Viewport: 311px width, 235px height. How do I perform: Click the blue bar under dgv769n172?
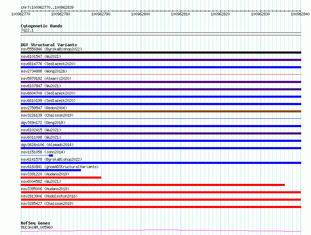point(161,126)
